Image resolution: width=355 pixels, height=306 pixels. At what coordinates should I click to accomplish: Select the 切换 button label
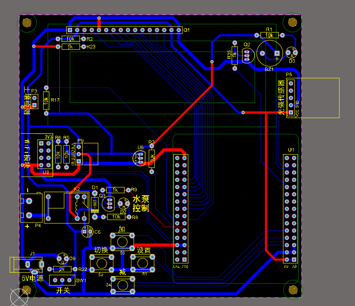(101, 250)
